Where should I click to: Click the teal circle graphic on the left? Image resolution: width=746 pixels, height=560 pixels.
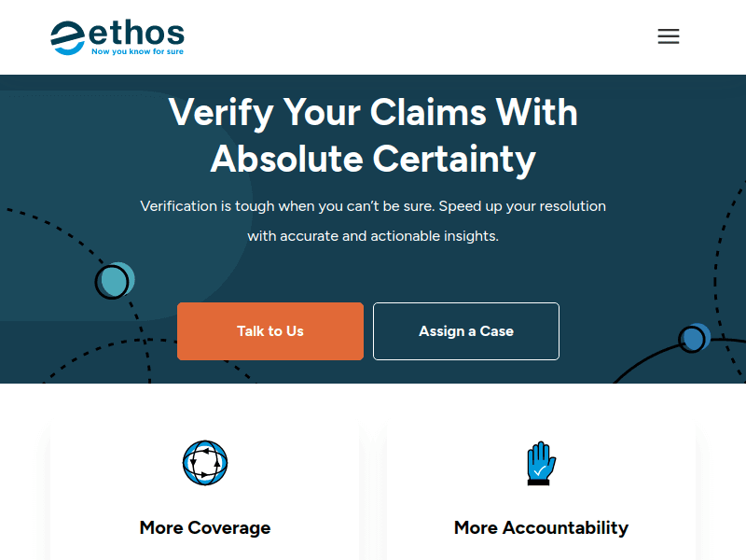click(114, 280)
